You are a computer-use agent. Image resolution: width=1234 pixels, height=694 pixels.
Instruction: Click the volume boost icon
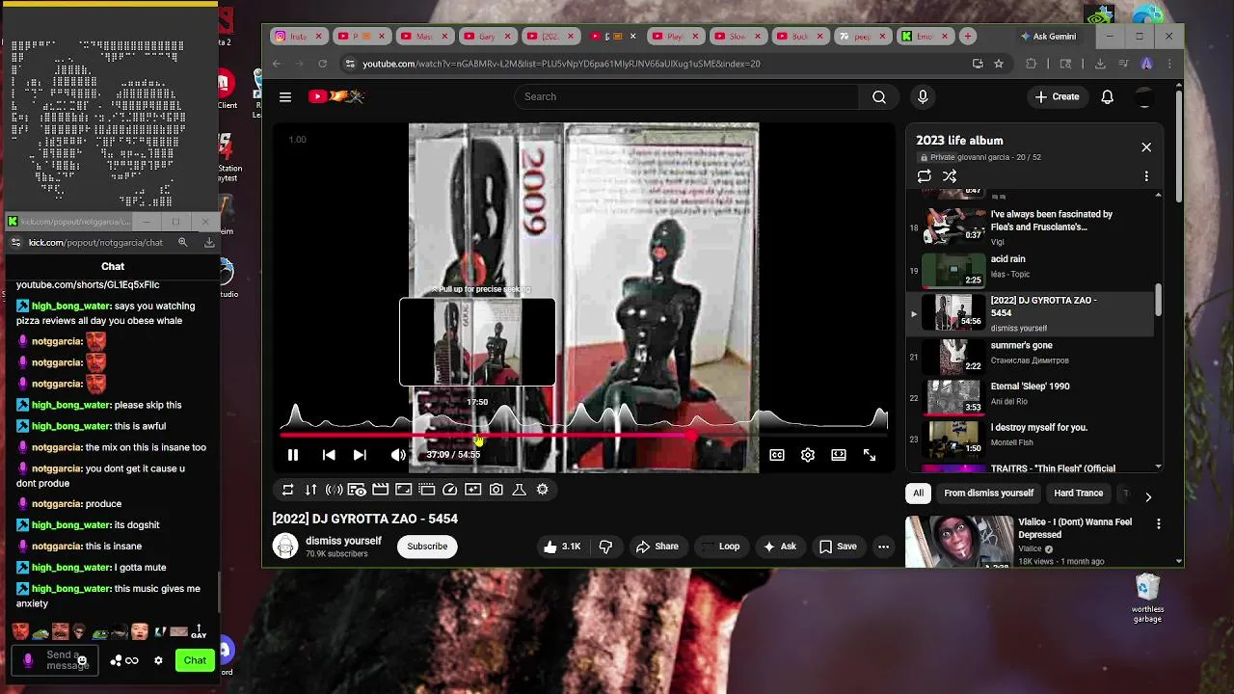click(334, 490)
